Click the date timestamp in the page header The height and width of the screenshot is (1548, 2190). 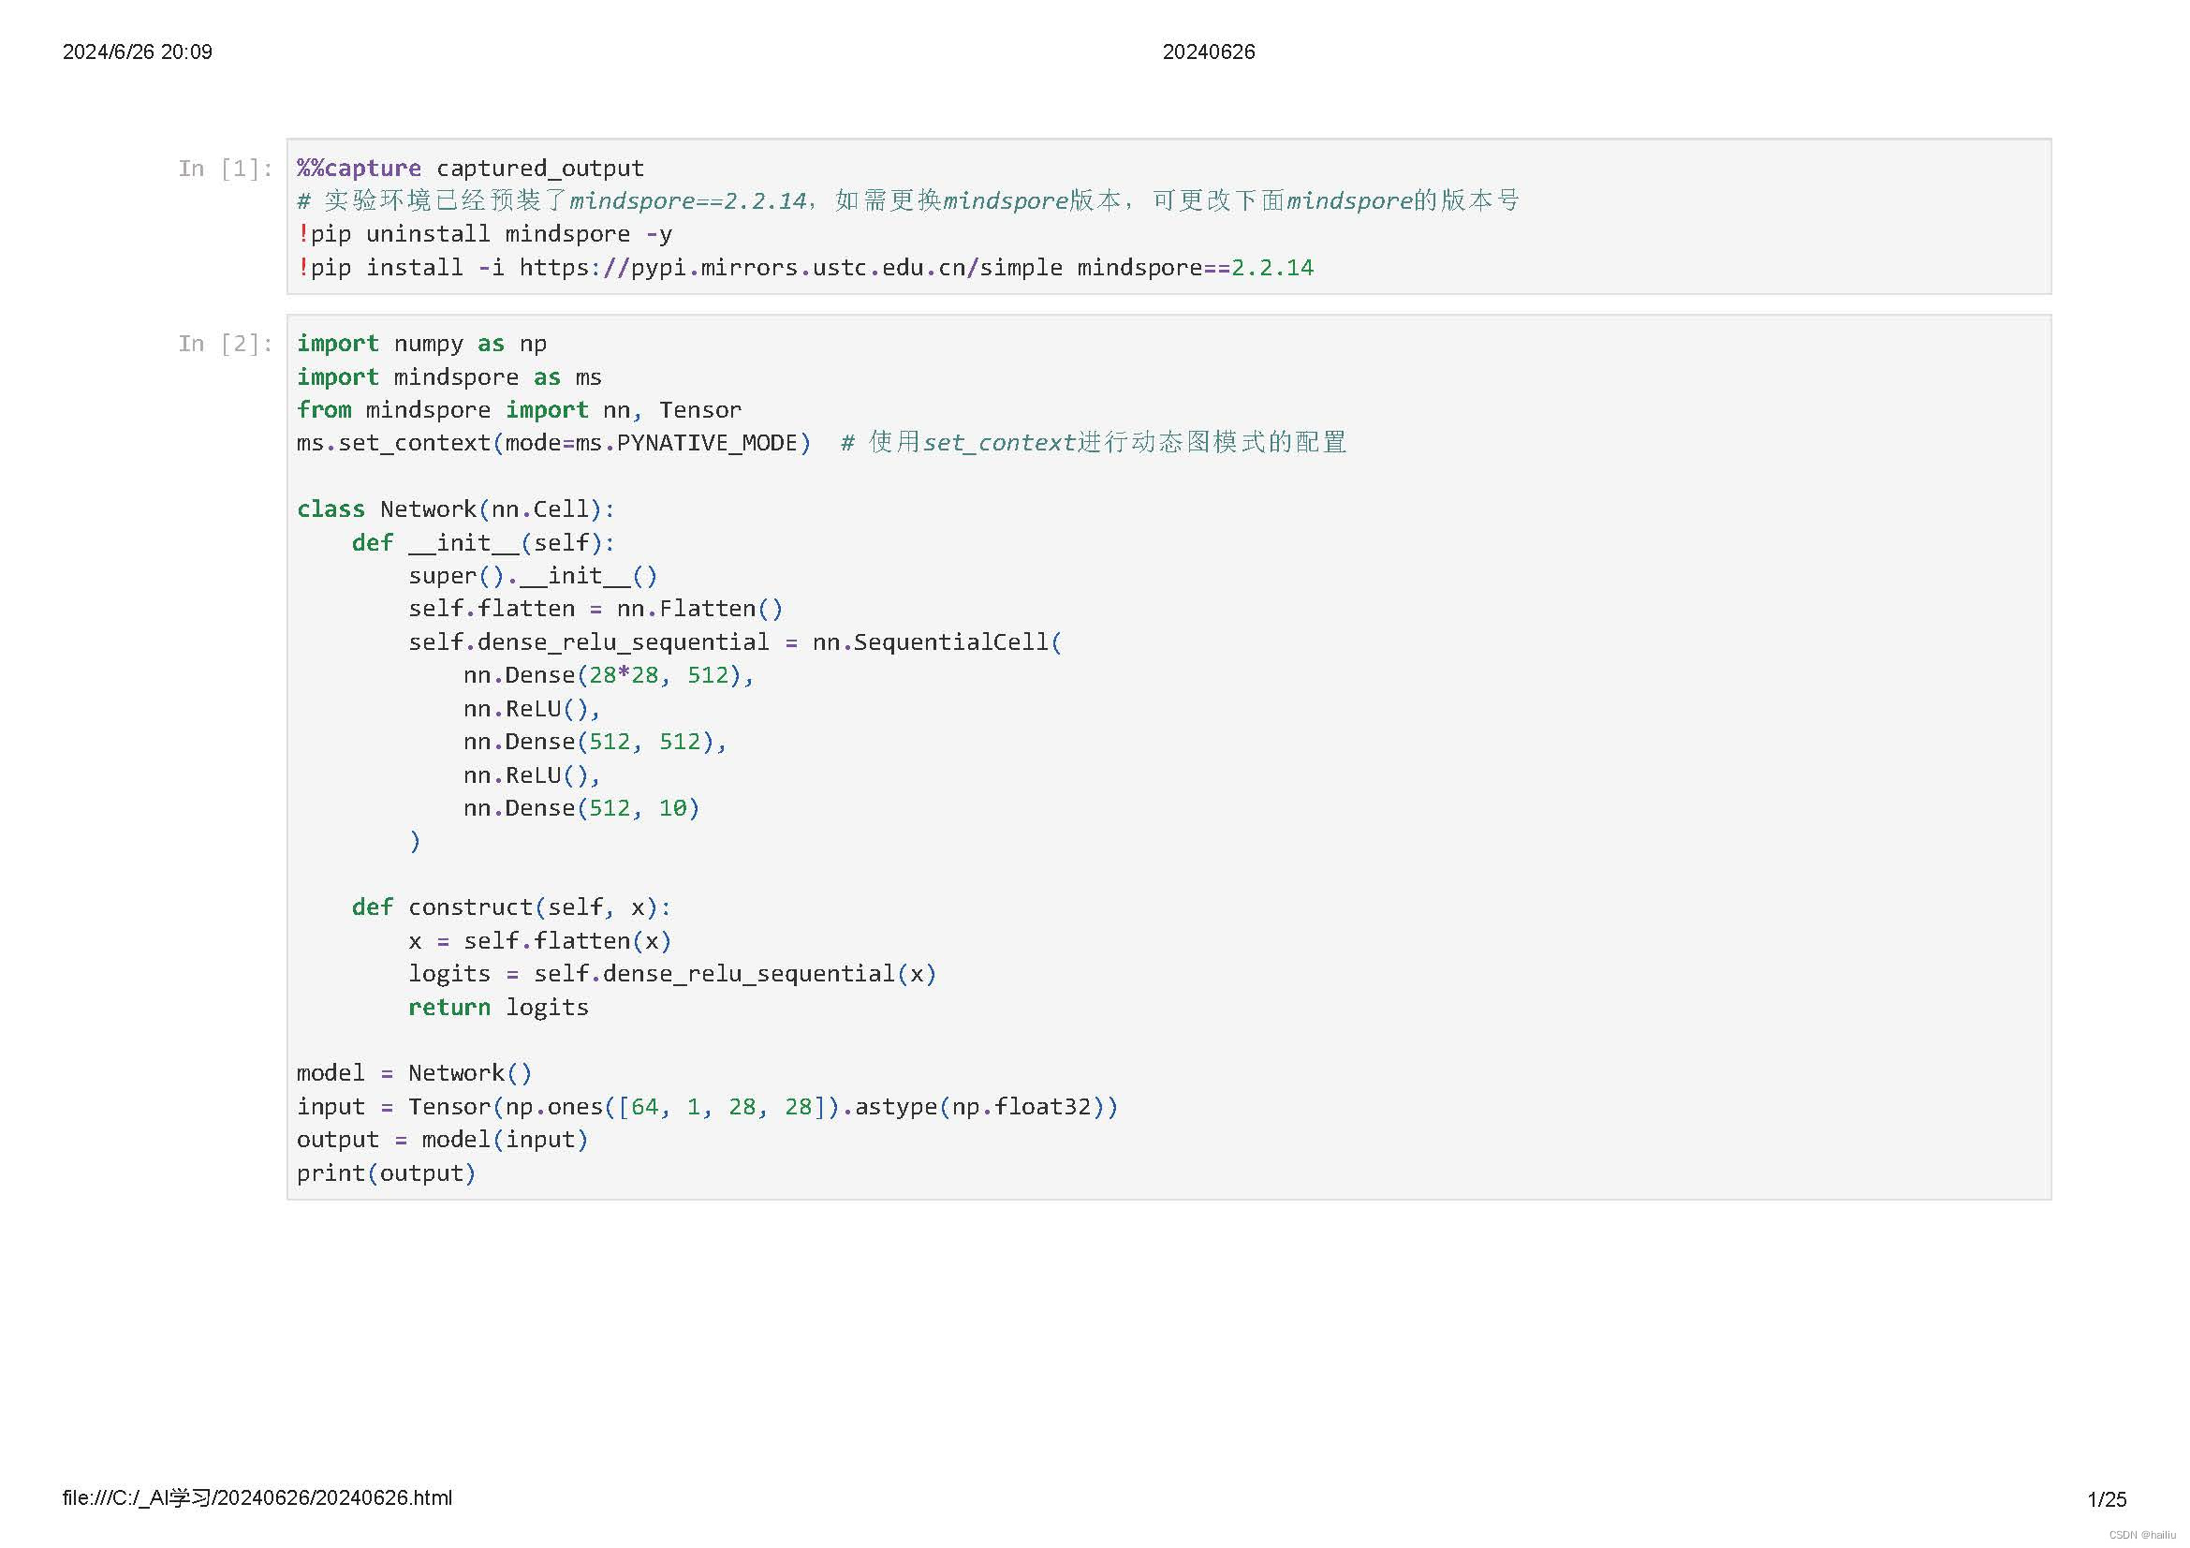[138, 52]
